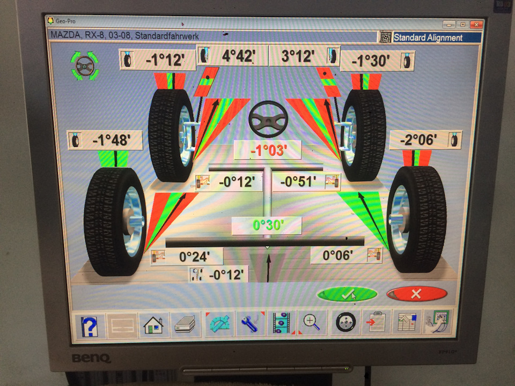Open help with the question mark icon
The width and height of the screenshot is (515, 386).
[89, 326]
